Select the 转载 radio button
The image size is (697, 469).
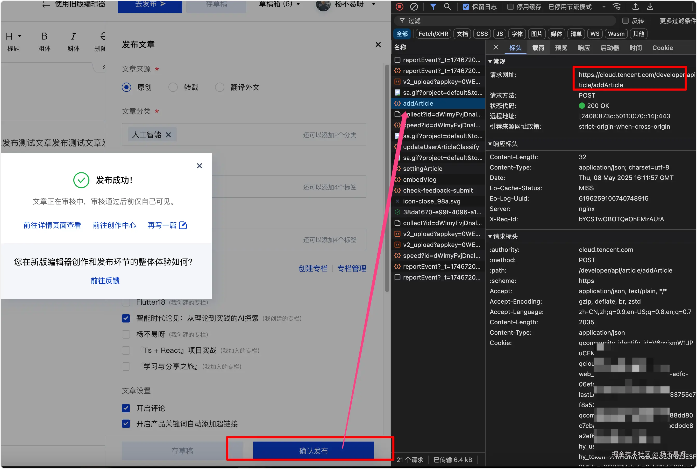tap(173, 87)
